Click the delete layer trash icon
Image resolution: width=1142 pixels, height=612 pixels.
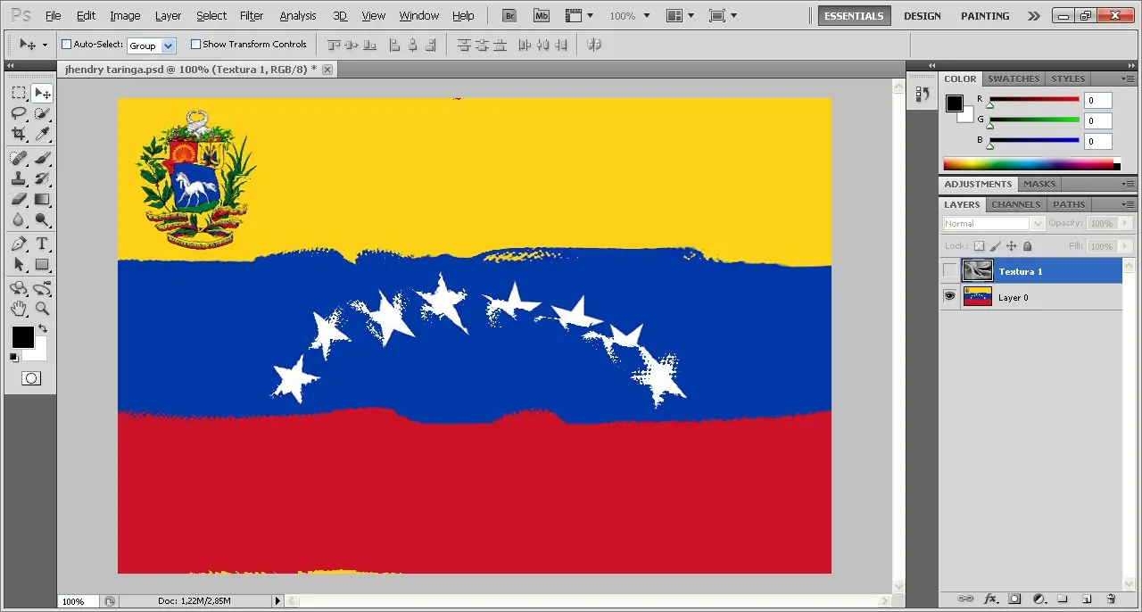point(1111,599)
